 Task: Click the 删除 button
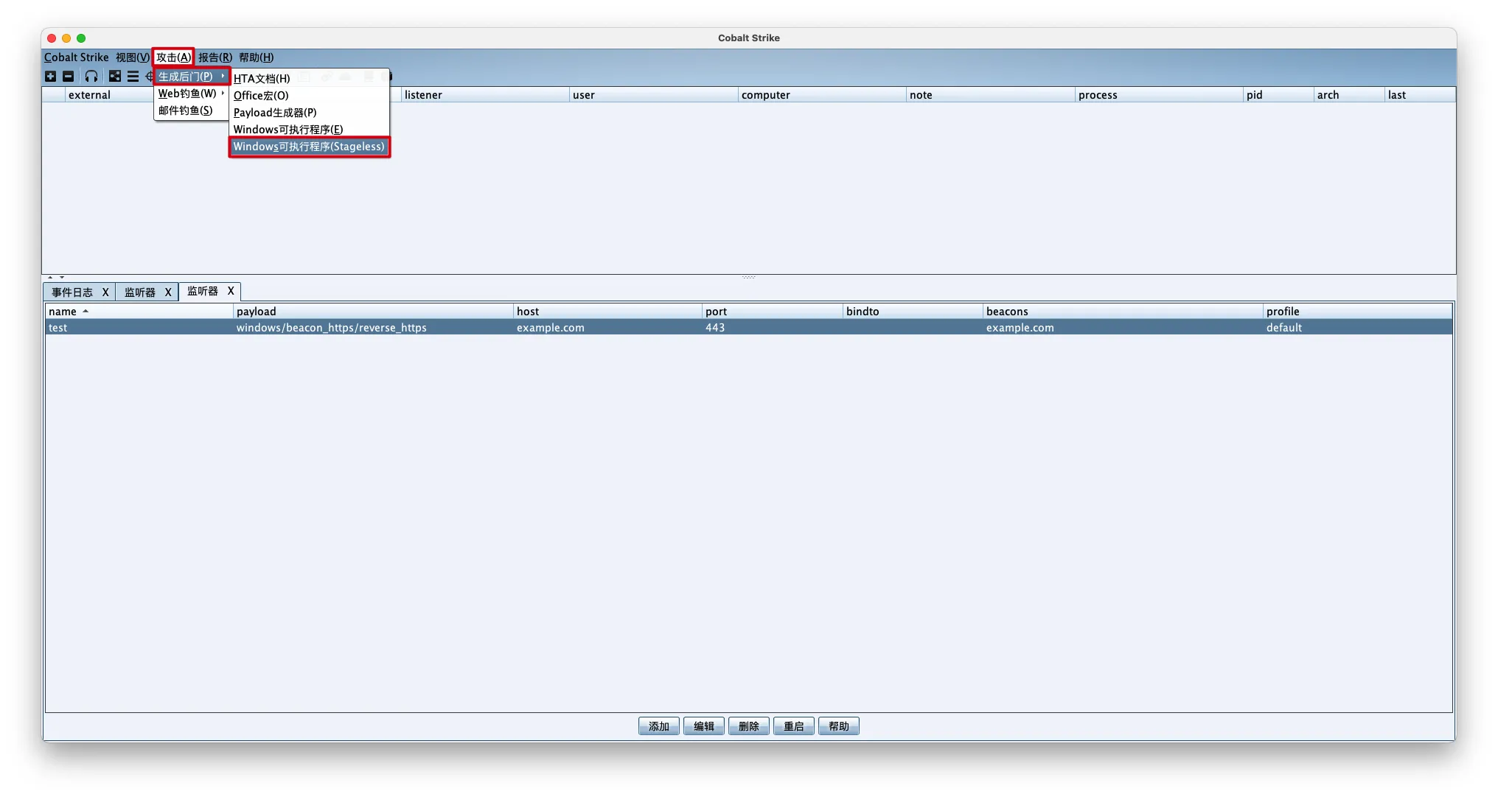coord(749,726)
